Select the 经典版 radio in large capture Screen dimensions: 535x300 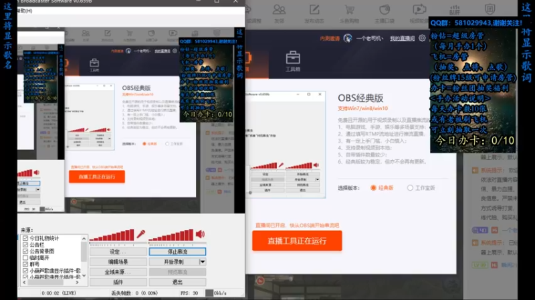(x=373, y=188)
